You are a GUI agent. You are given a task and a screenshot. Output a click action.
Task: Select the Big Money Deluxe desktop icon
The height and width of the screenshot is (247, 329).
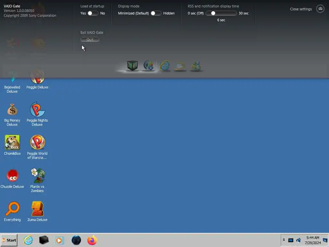point(12,114)
